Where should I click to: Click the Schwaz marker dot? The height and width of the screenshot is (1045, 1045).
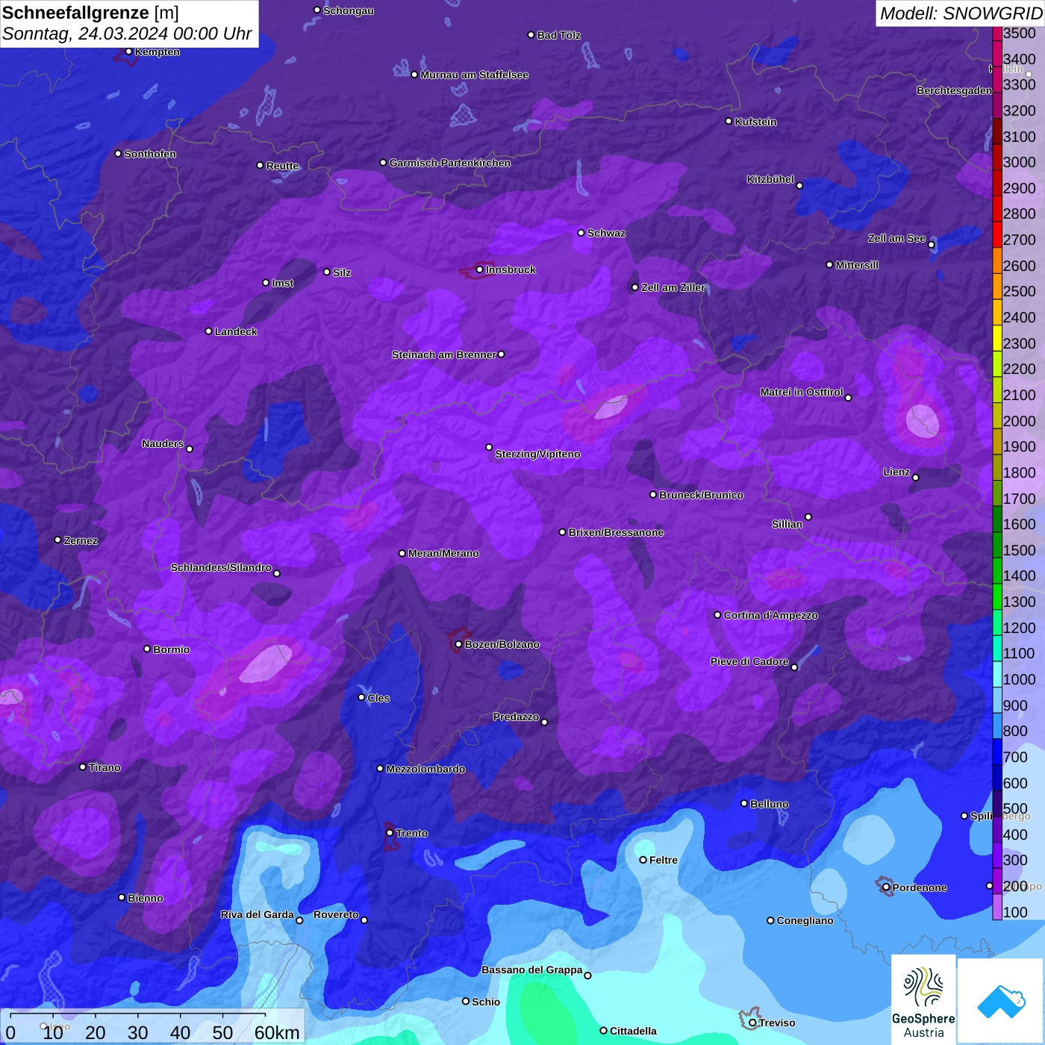581,232
